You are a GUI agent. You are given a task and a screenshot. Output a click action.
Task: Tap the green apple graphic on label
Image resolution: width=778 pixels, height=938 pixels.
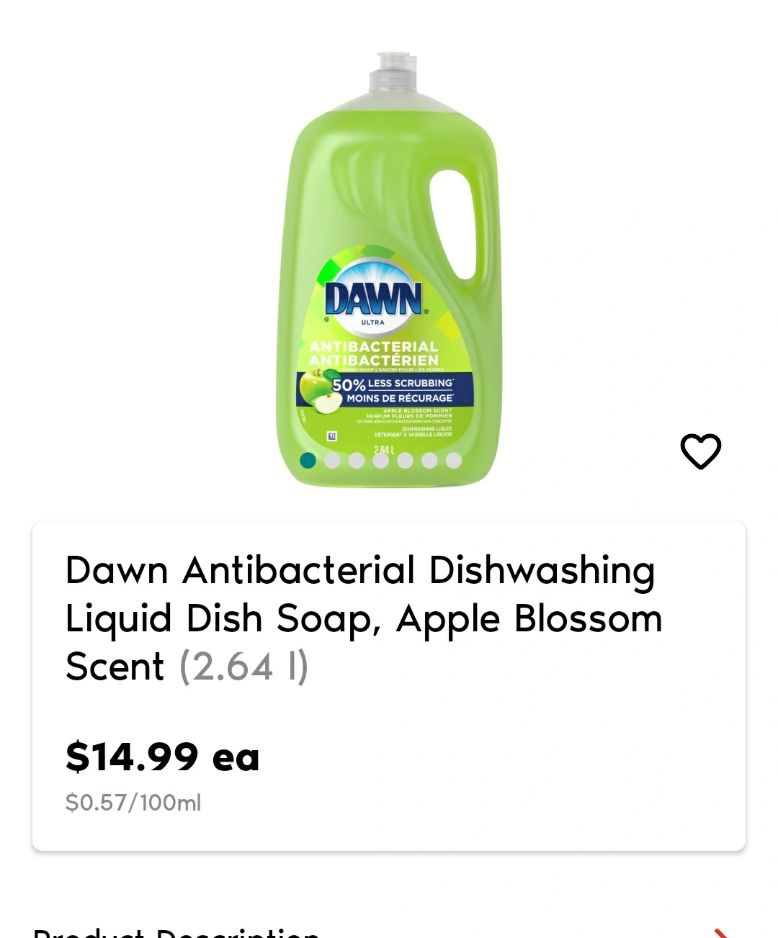coord(318,389)
